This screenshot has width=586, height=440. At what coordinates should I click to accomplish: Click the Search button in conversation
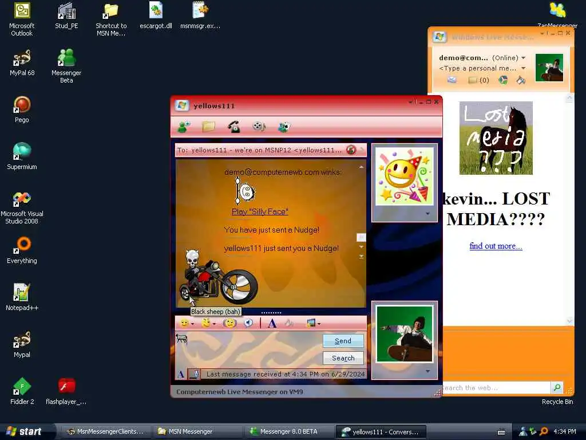pyautogui.click(x=343, y=358)
